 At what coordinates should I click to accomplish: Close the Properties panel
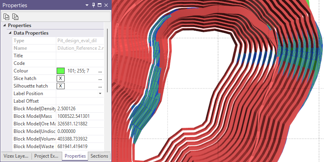[105, 6]
